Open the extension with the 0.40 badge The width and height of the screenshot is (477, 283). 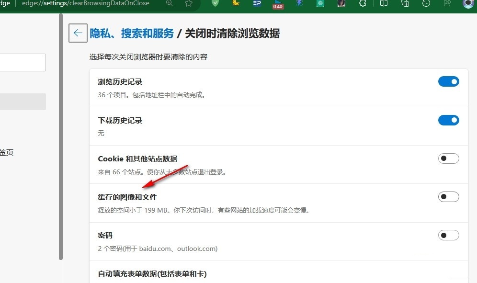coord(278,4)
